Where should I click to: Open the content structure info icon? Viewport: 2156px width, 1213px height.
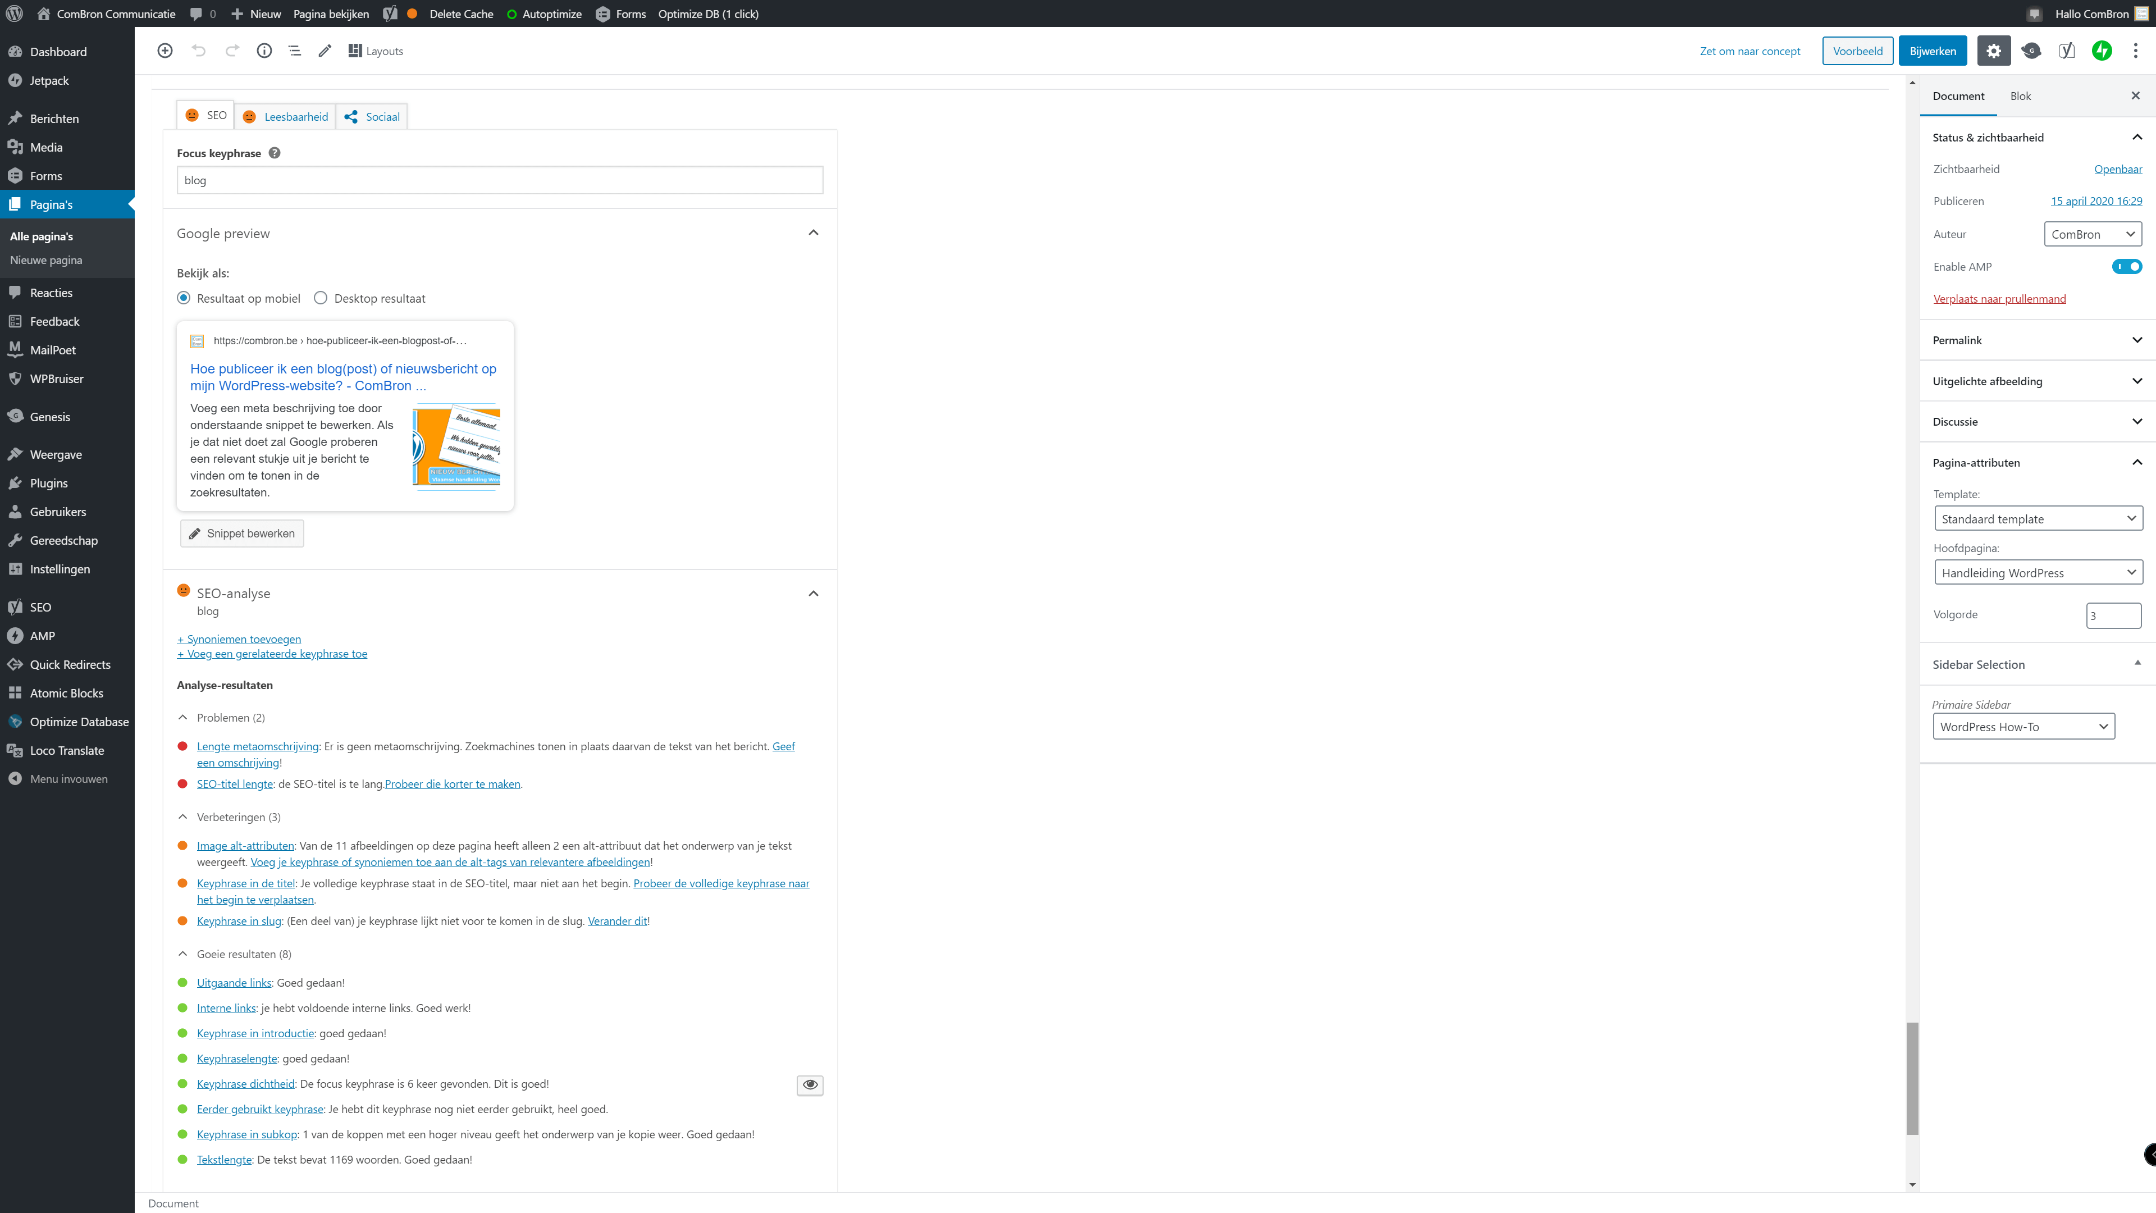(x=264, y=51)
